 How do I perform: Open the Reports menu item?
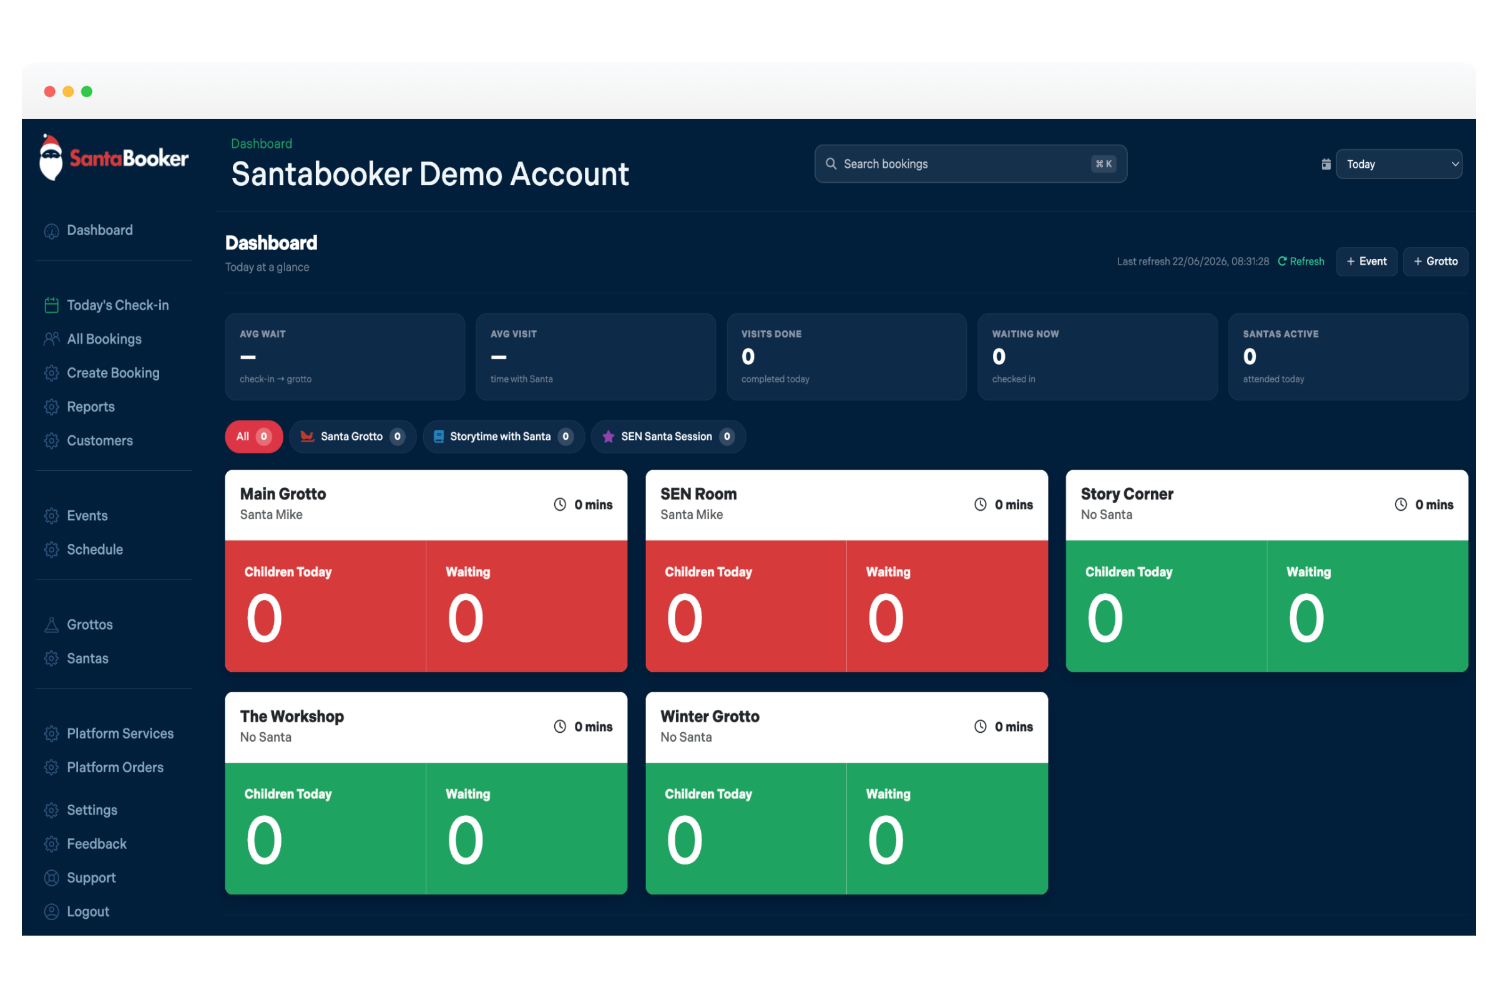pos(91,407)
